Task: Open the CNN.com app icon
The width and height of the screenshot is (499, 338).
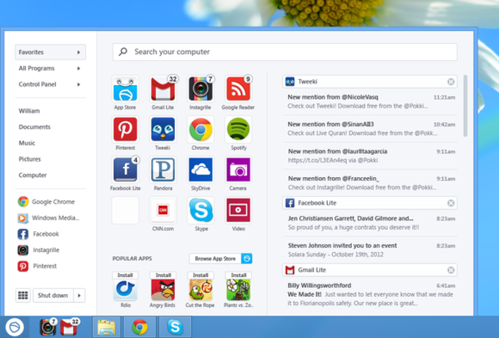Action: pyautogui.click(x=163, y=210)
